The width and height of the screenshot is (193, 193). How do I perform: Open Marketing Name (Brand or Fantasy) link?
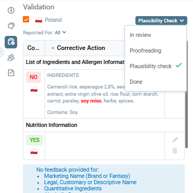(87, 176)
